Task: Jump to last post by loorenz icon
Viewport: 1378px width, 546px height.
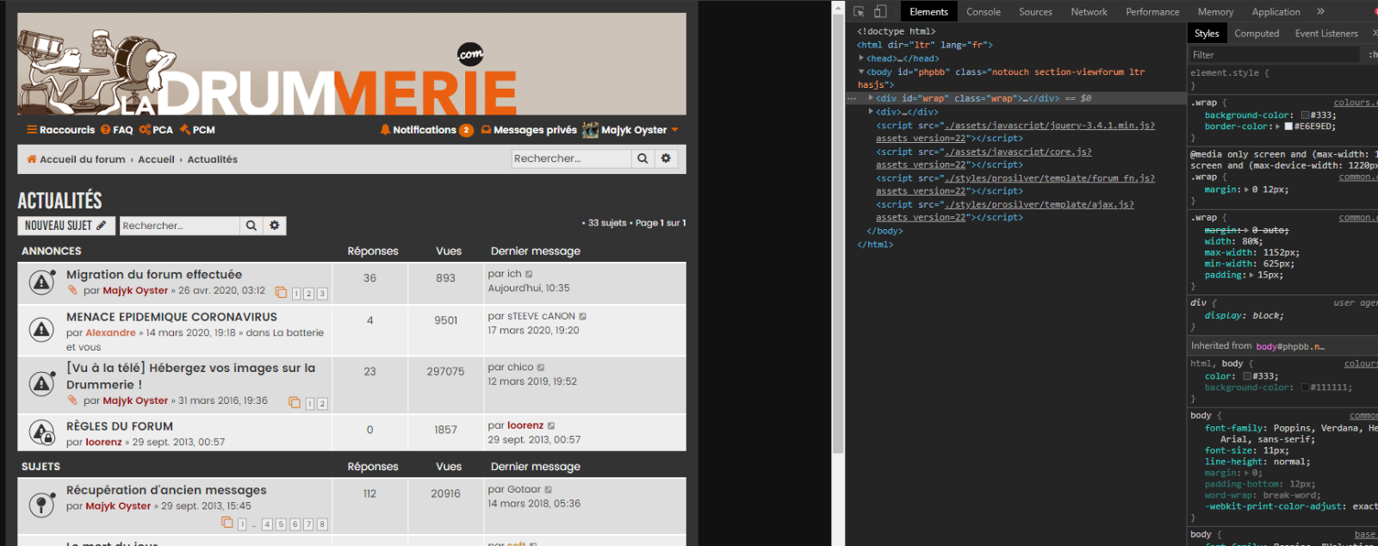Action: (551, 426)
